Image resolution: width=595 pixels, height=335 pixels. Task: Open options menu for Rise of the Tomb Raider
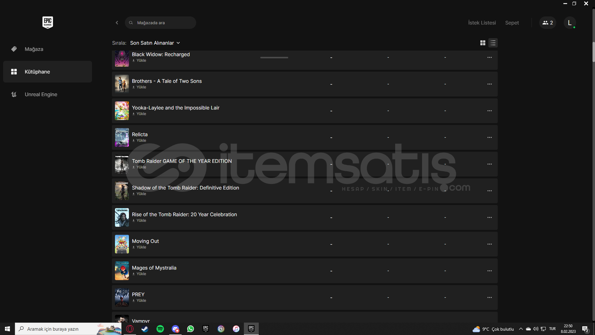490,217
